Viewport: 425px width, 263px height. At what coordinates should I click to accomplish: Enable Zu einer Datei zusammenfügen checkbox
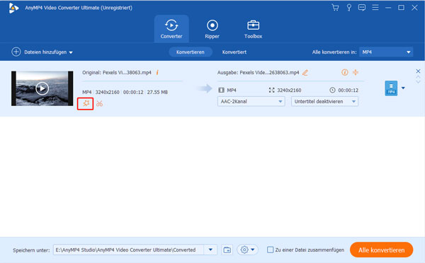click(x=270, y=250)
